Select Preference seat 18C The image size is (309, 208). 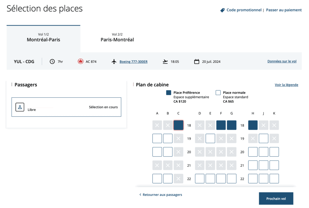click(x=178, y=125)
